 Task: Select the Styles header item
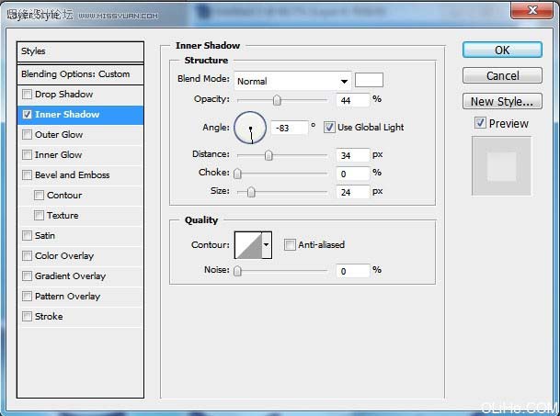[80, 51]
